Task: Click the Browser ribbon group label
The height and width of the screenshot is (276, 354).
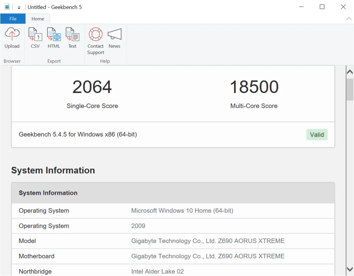Action: point(12,61)
